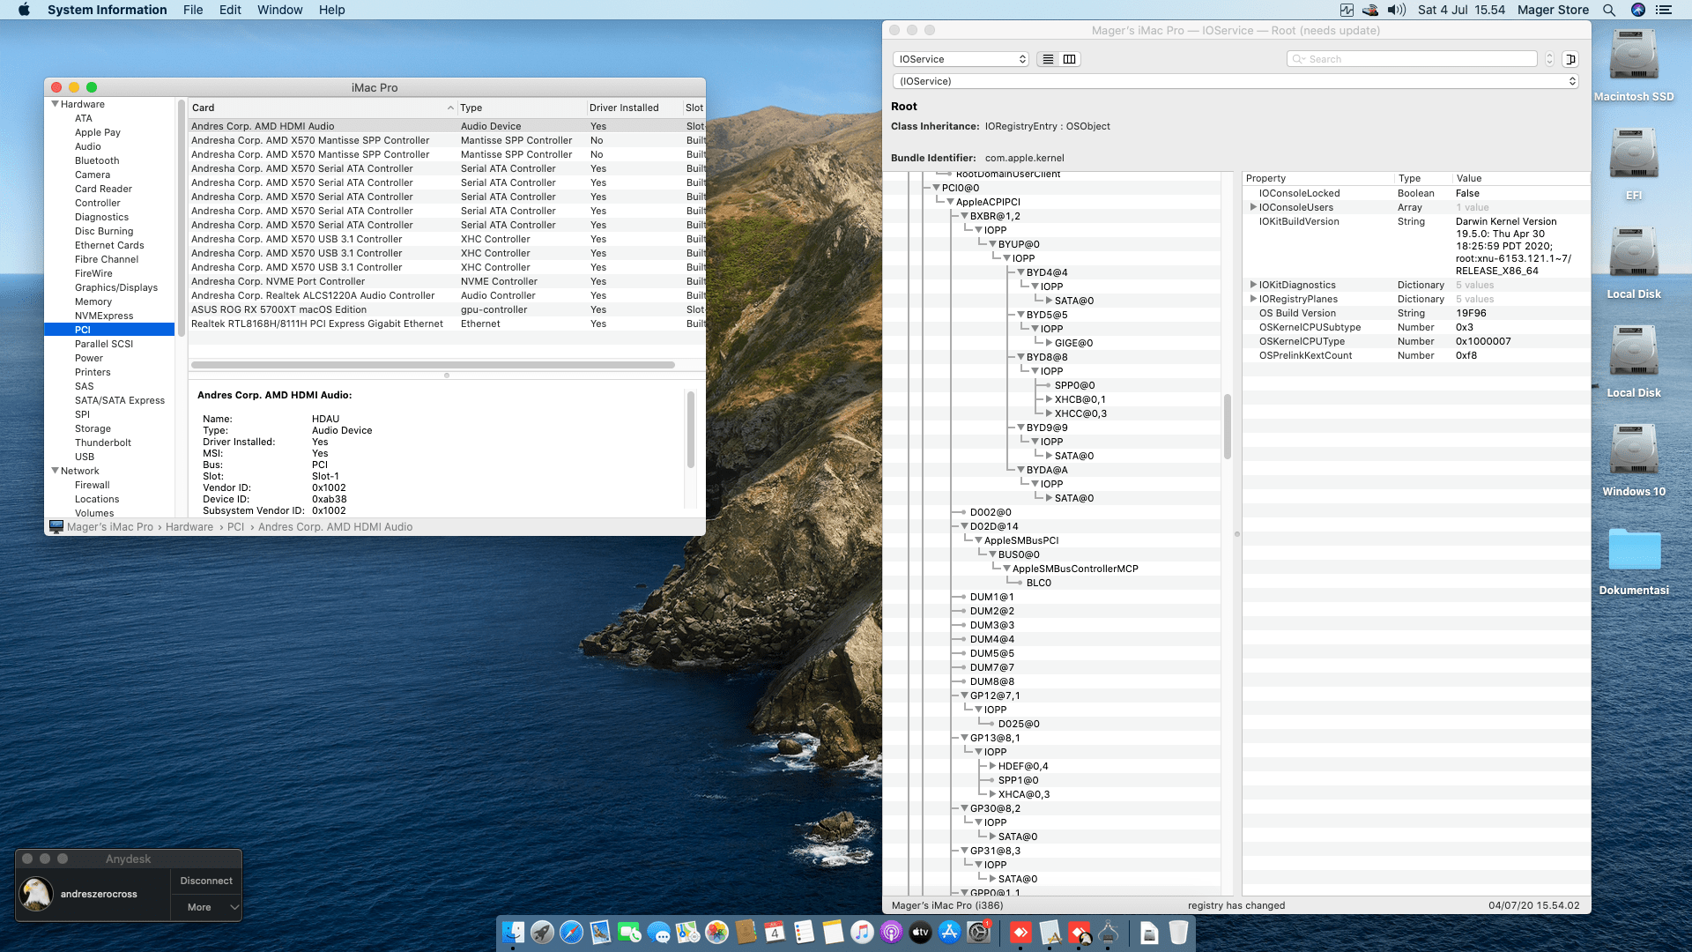The height and width of the screenshot is (952, 1692).
Task: Open Launchpad from the dock
Action: click(x=542, y=932)
